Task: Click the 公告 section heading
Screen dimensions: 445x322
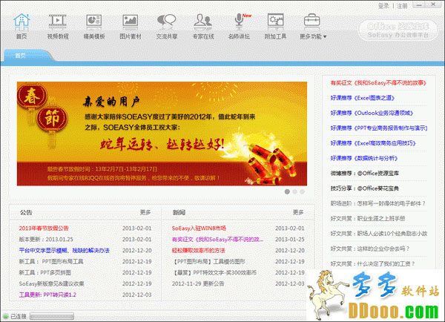Action: click(26, 212)
